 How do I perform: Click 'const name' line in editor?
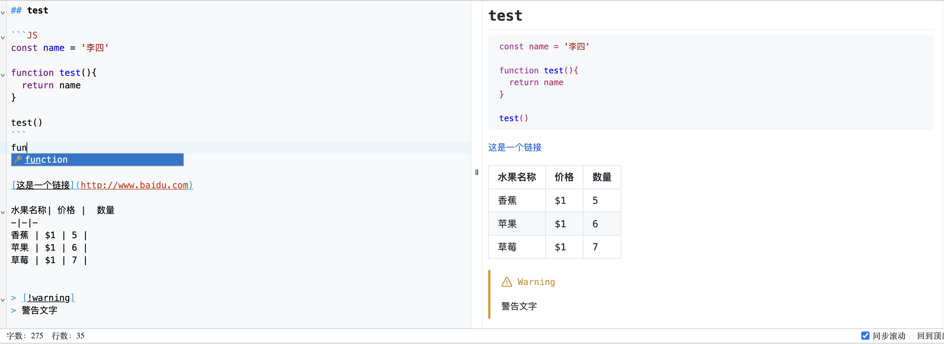coord(60,48)
